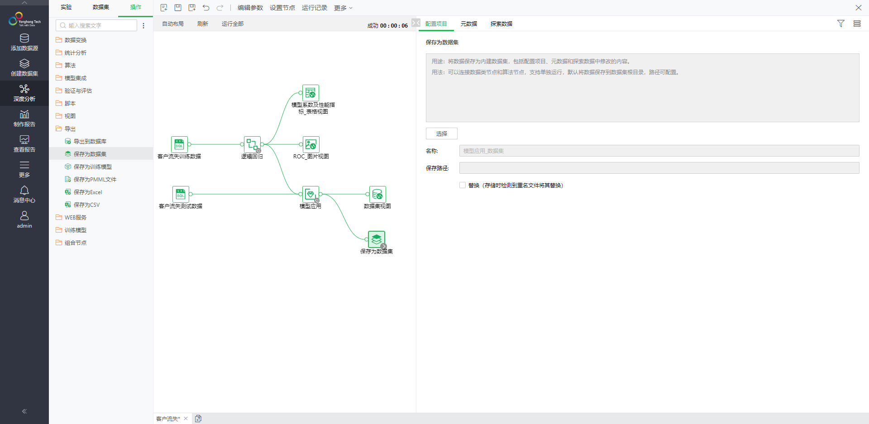Select the ROC_图片视图 node

[311, 144]
